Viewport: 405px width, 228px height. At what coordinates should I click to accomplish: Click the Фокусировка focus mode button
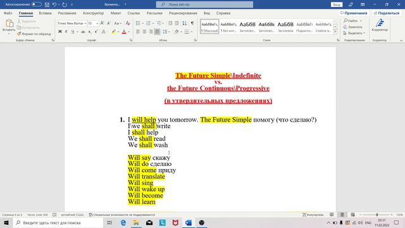313,215
